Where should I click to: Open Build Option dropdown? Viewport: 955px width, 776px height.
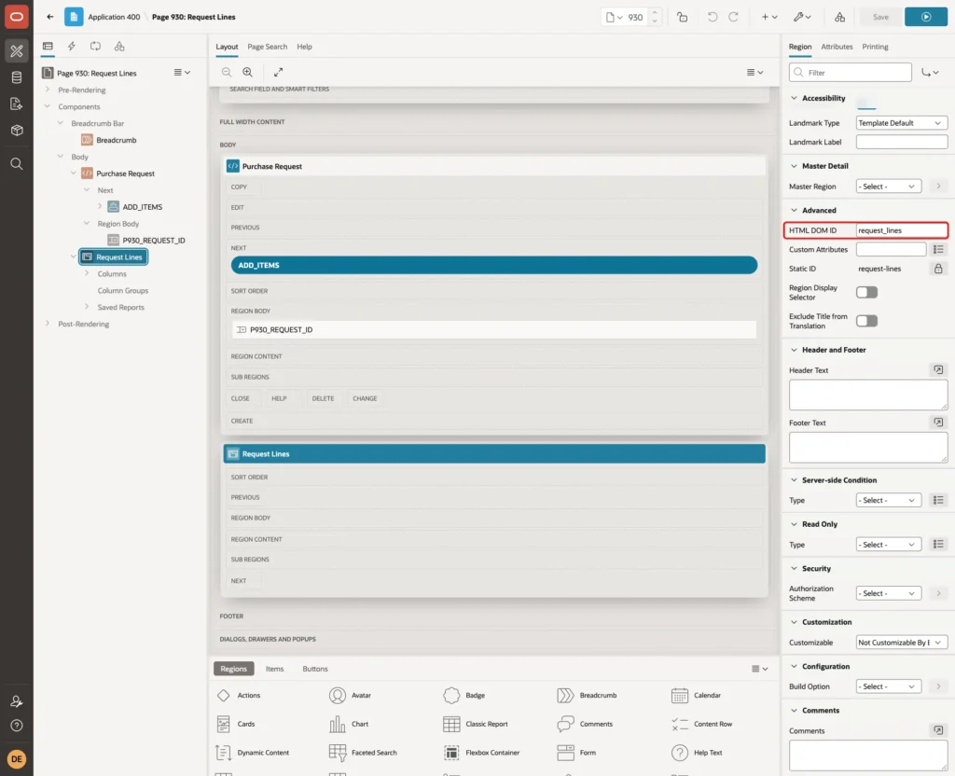(x=889, y=686)
